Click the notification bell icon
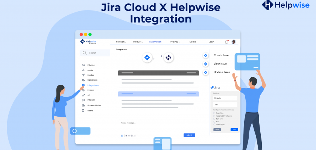Image resolution: width=316 pixels, height=150 pixels. (226, 42)
